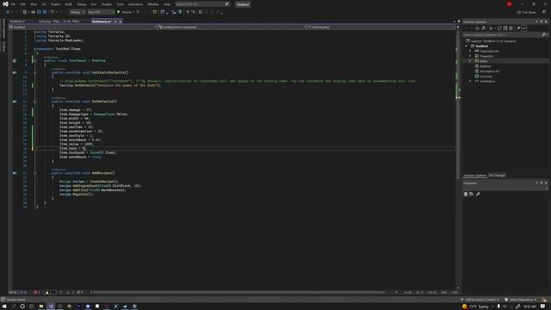This screenshot has width=551, height=310.
Task: Select build.txt in Solution Explorer
Action: click(x=485, y=66)
